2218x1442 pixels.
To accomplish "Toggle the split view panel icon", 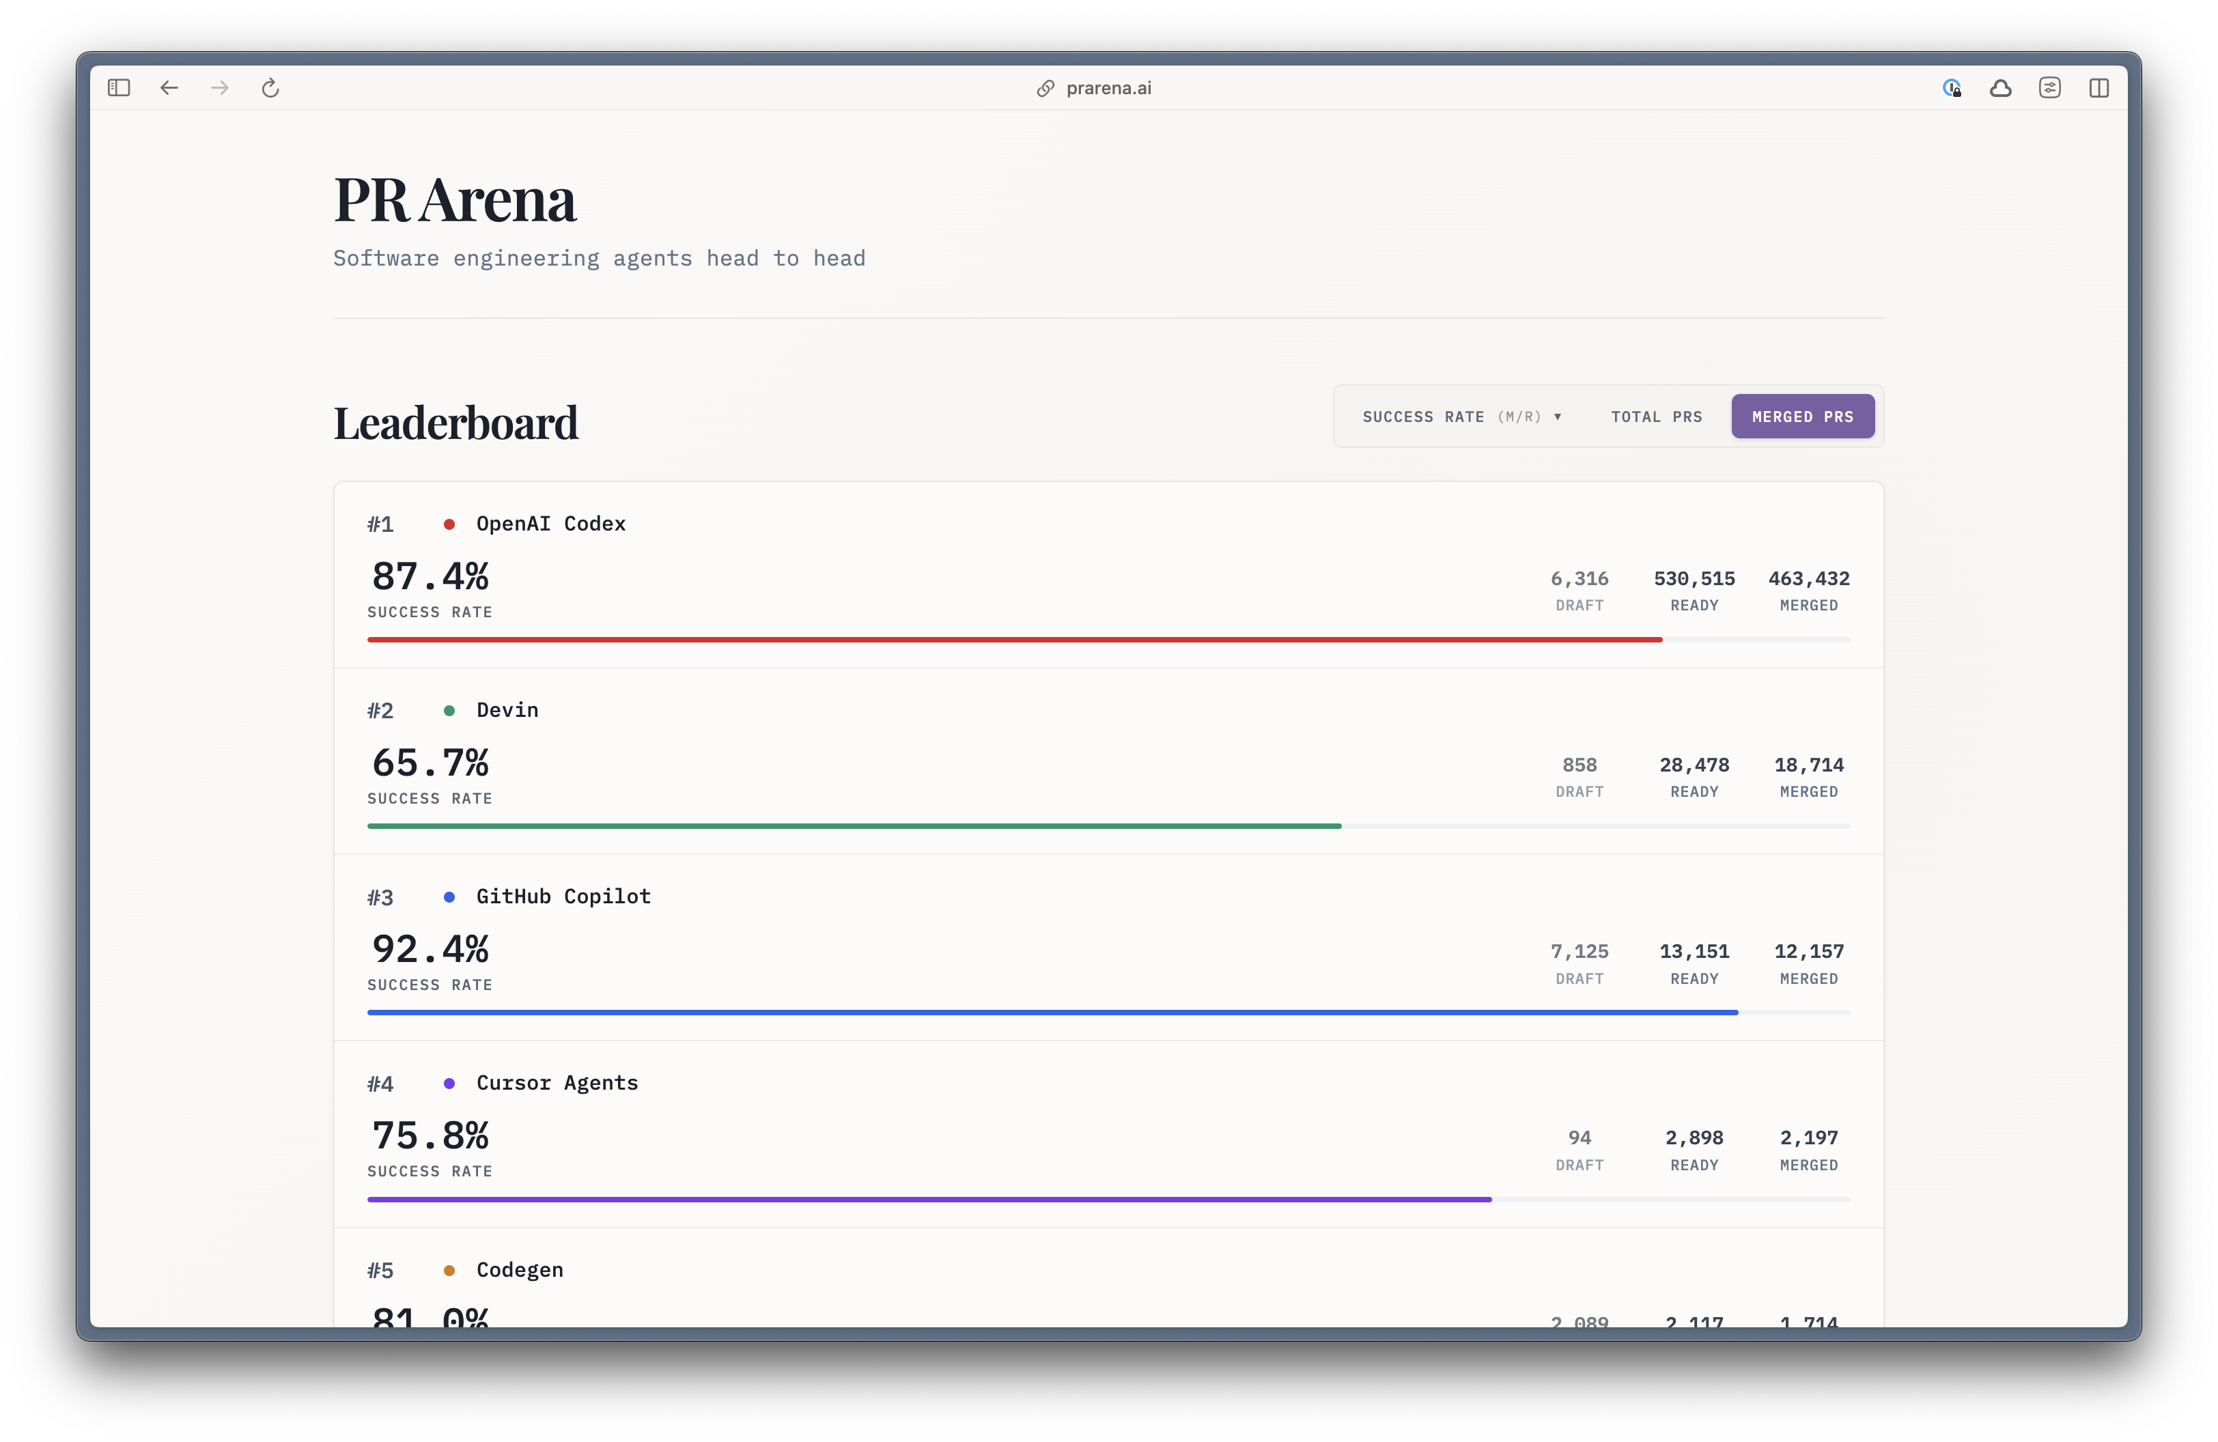I will tap(2098, 87).
